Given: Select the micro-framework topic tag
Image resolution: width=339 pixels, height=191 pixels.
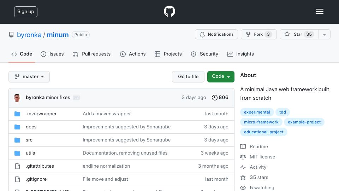Looking at the screenshot, I should pos(261,122).
